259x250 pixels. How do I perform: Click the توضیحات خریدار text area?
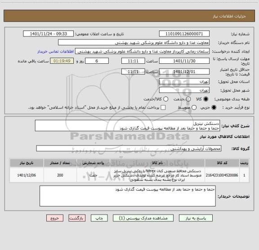[128, 196]
